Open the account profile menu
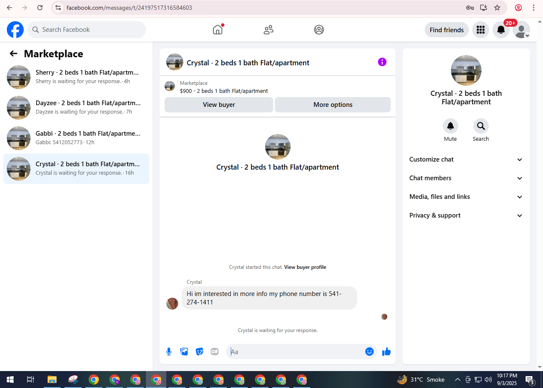The image size is (543, 388). coord(521,30)
